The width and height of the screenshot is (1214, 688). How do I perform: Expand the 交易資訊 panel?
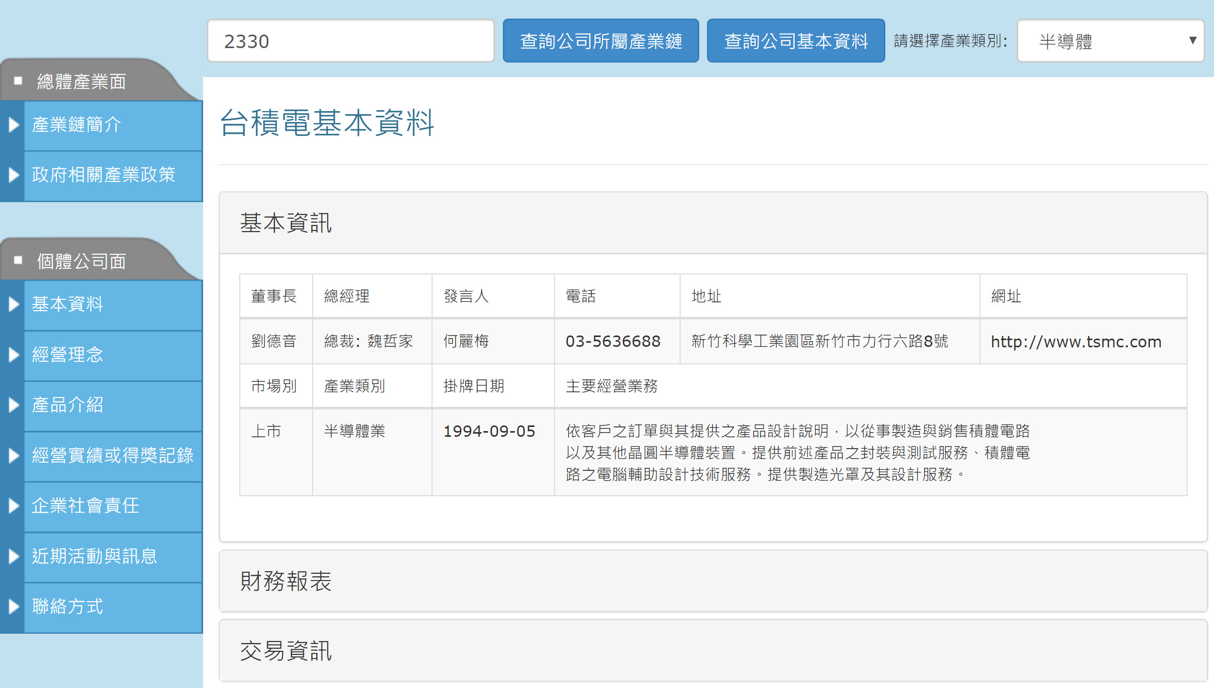click(x=286, y=651)
